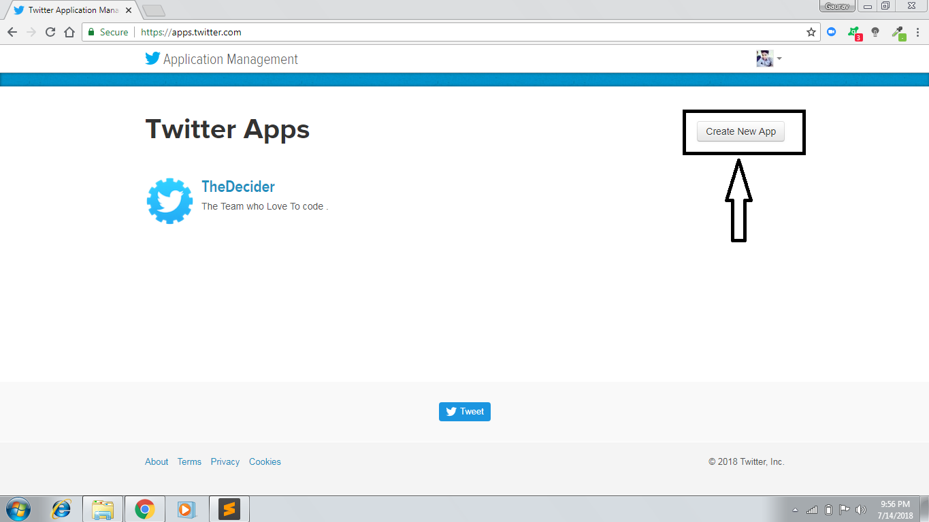Viewport: 929px width, 522px height.
Task: Click the battery tray icon
Action: (x=828, y=509)
